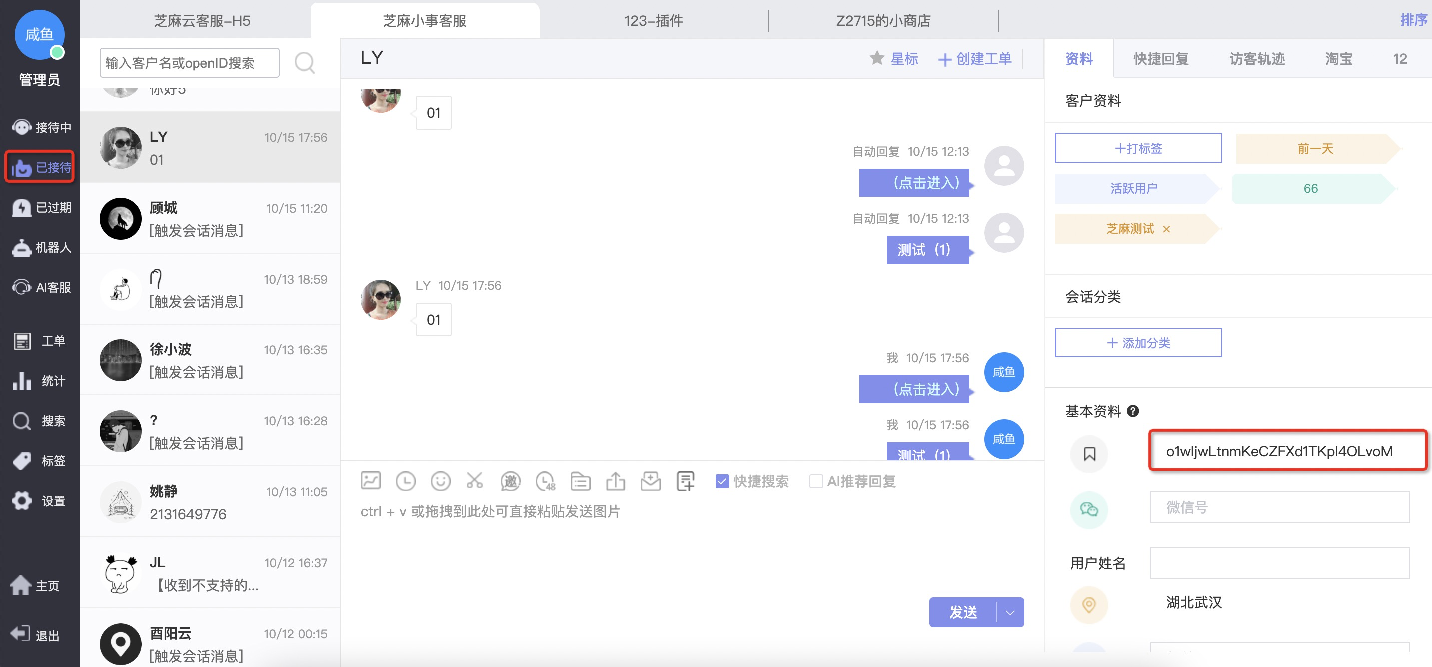
Task: Click the location pin icon
Action: tap(1089, 604)
